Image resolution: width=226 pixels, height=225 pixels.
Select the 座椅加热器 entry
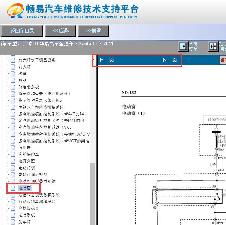(x=29, y=208)
